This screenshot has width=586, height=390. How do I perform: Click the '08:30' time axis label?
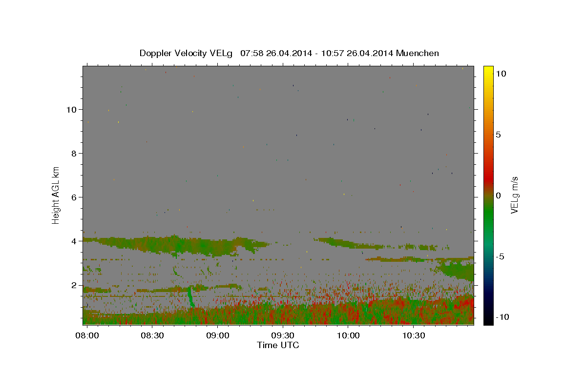(152, 336)
